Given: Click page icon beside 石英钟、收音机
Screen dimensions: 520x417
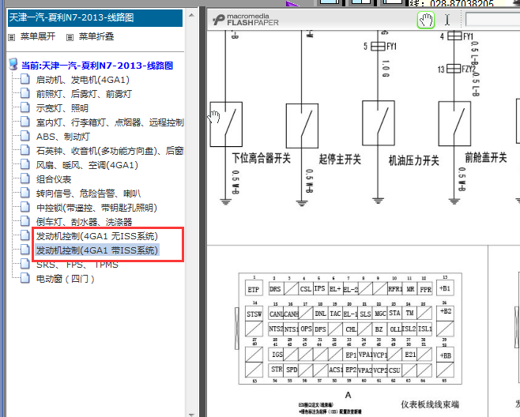Looking at the screenshot, I should pos(25,150).
